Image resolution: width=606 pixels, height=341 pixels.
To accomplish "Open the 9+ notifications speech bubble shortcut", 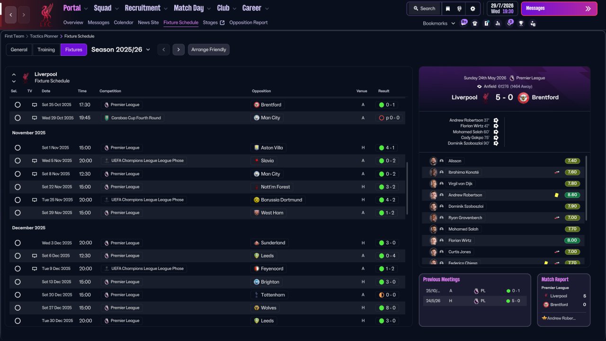I will tap(464, 22).
